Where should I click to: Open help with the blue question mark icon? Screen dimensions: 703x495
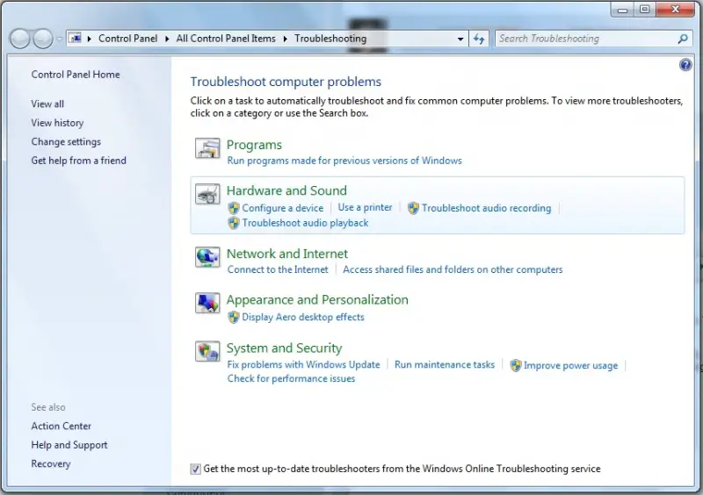[685, 65]
